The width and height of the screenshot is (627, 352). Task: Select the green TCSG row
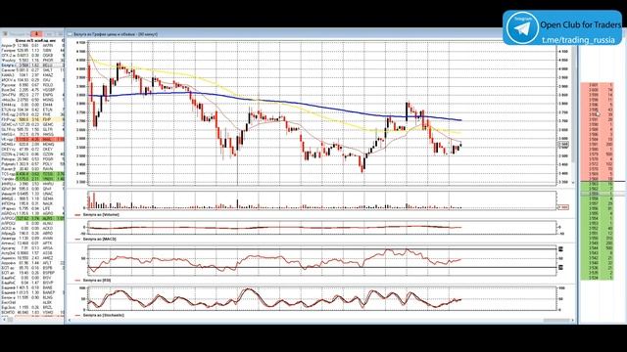pos(32,174)
